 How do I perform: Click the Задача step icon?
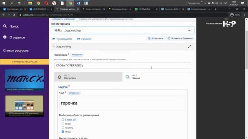(127, 77)
